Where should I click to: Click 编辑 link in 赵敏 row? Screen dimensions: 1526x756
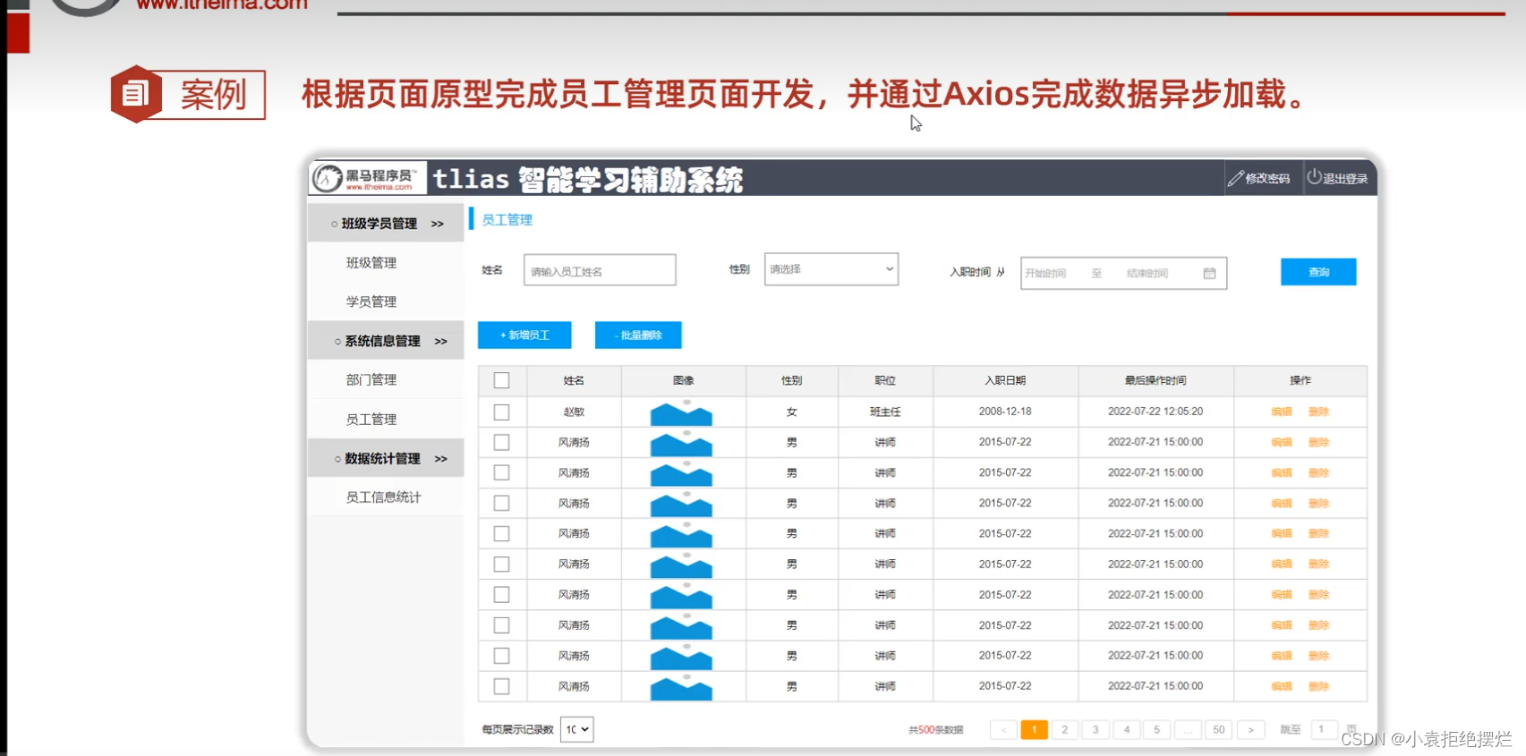coord(1282,412)
